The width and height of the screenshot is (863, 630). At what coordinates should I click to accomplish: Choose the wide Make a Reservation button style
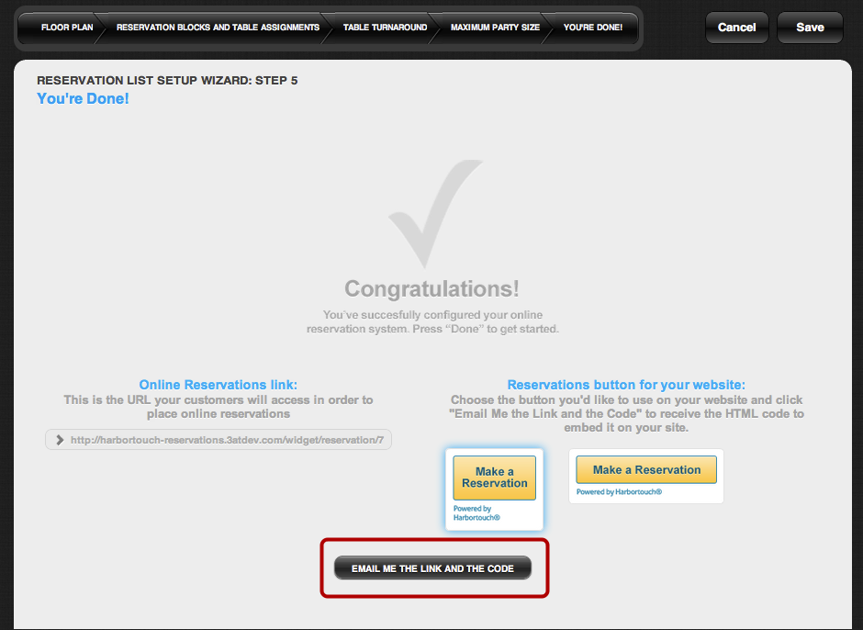click(645, 469)
